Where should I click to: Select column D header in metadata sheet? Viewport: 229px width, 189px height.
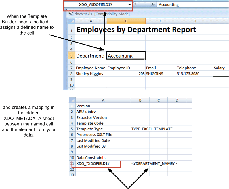pos(177,100)
